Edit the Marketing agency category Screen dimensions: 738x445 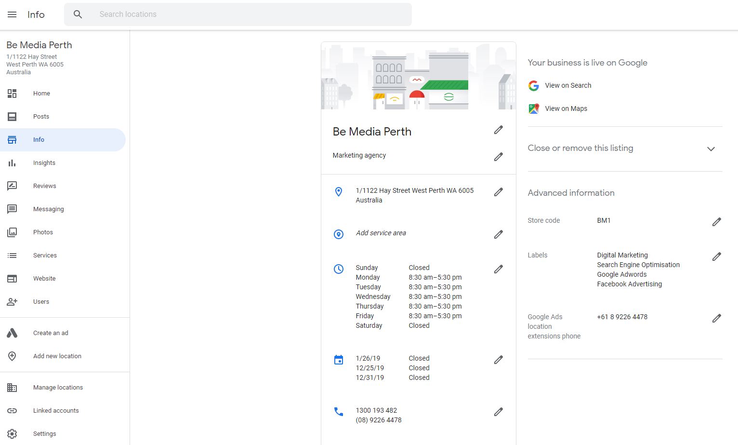coord(499,157)
